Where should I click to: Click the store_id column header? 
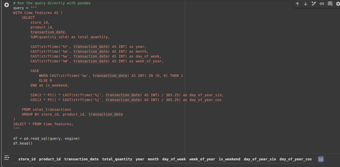coord(27,159)
